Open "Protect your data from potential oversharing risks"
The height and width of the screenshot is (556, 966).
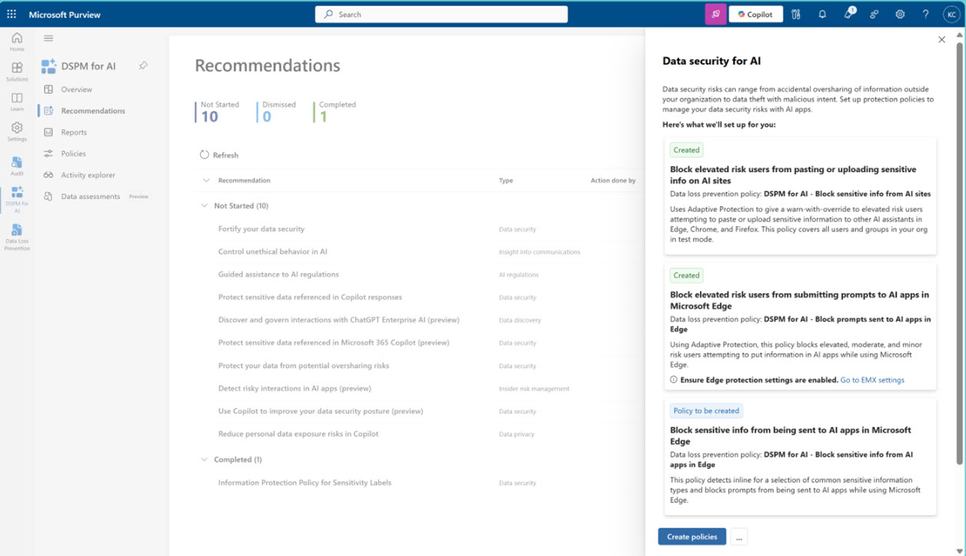(x=304, y=366)
